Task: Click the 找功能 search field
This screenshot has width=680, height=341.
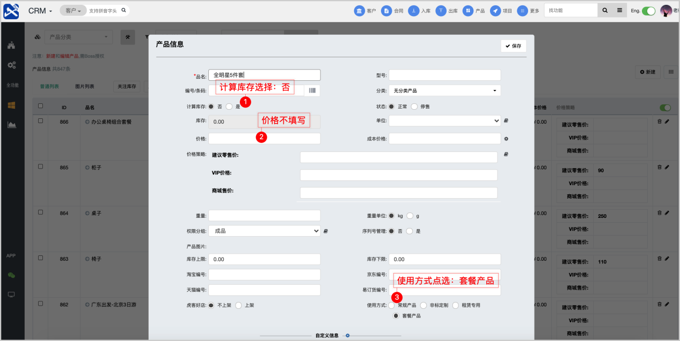Action: [x=571, y=10]
